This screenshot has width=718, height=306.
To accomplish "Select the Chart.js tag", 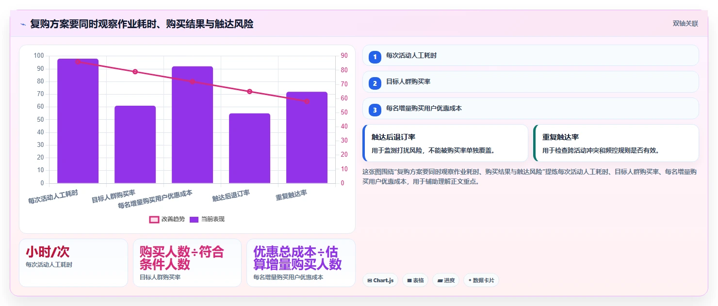I will click(x=380, y=280).
